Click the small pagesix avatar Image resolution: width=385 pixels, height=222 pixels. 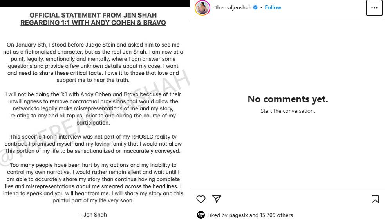pos(201,215)
